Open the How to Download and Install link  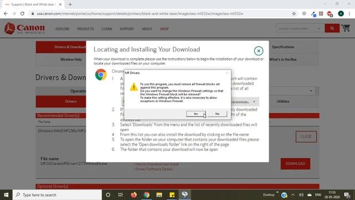coord(157,164)
